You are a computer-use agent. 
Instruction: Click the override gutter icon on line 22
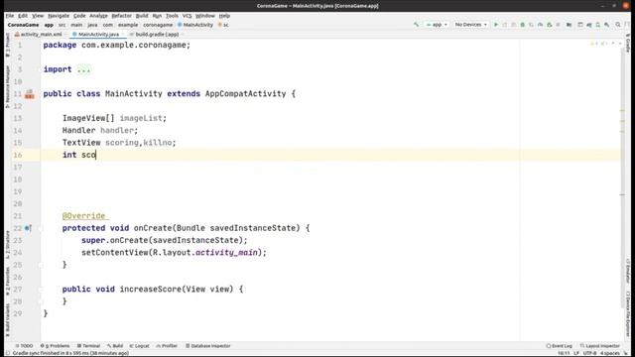(28, 228)
